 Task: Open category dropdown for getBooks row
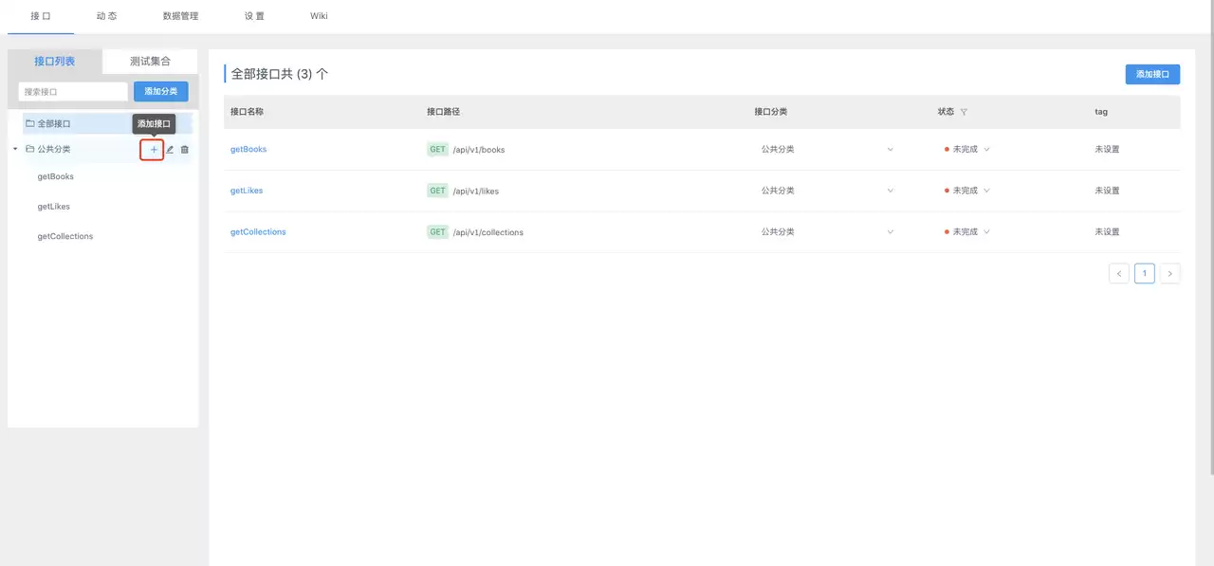(x=890, y=150)
